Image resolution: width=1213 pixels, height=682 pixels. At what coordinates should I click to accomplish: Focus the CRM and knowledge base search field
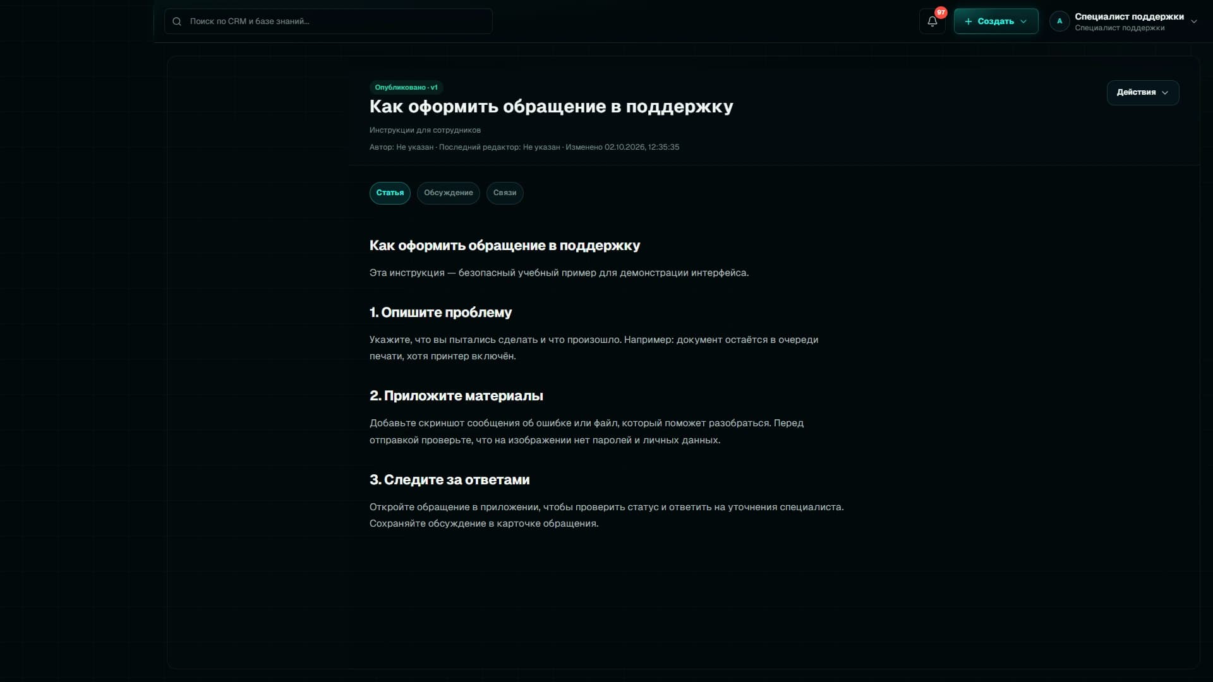pyautogui.click(x=328, y=21)
